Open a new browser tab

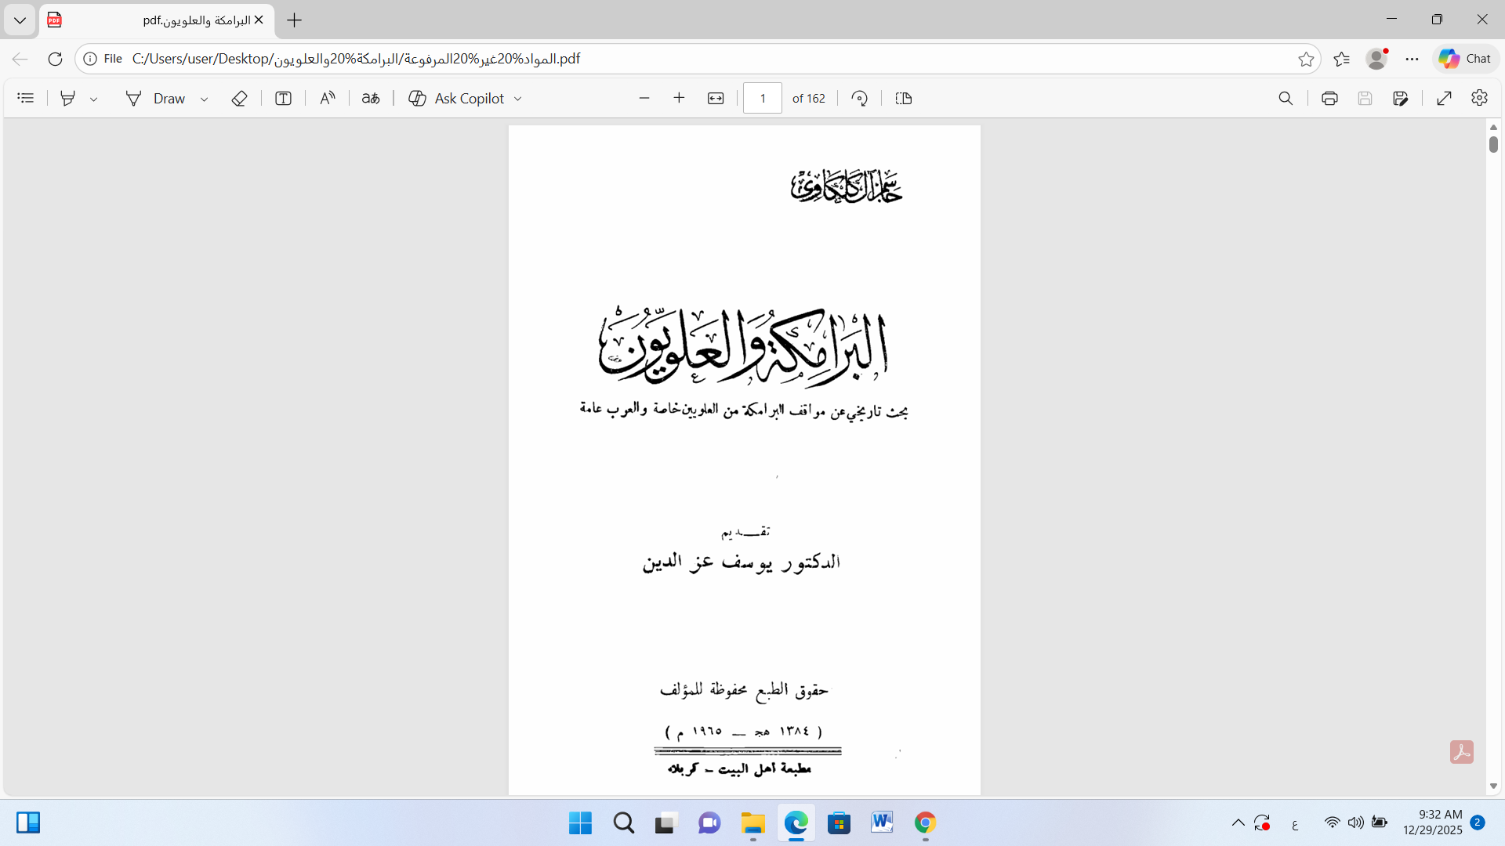295,20
